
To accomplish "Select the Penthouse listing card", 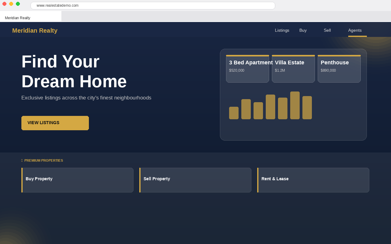I will pos(339,69).
